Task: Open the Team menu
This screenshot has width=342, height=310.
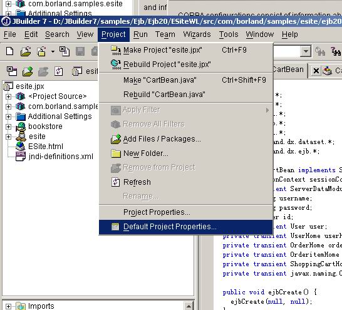Action: pos(165,34)
